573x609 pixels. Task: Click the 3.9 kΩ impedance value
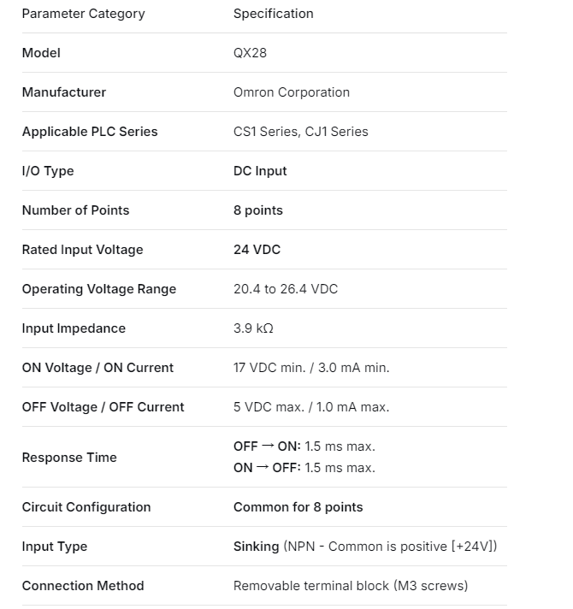coord(253,328)
